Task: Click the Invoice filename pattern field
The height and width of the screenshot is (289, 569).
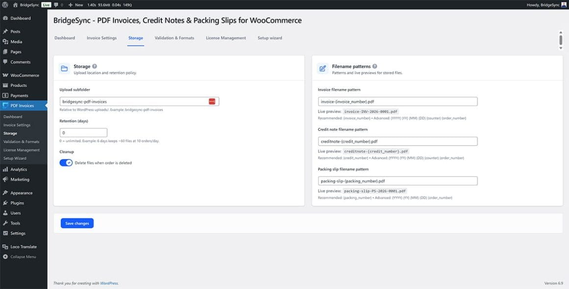Action: (397, 101)
